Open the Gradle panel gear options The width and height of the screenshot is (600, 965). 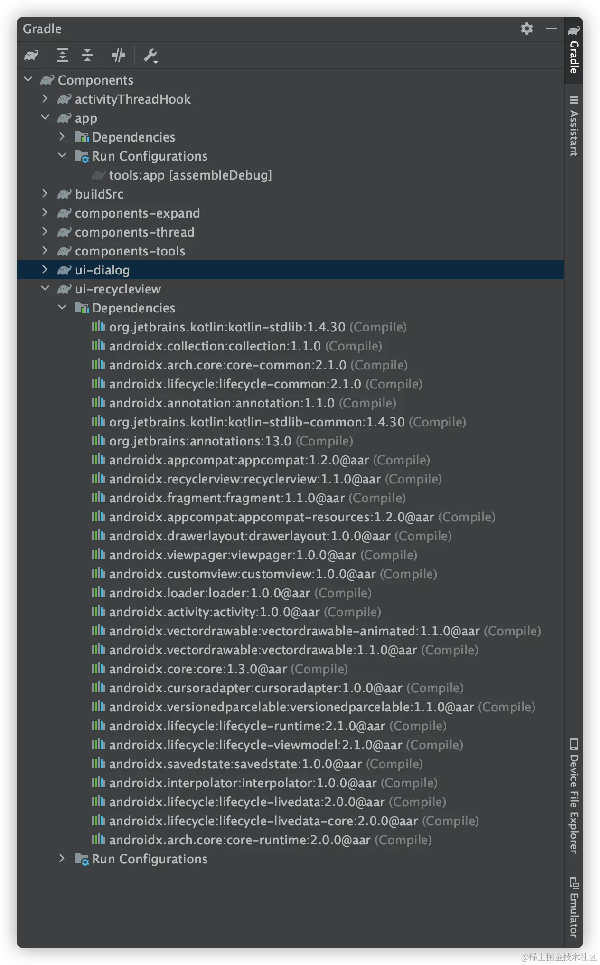point(527,29)
